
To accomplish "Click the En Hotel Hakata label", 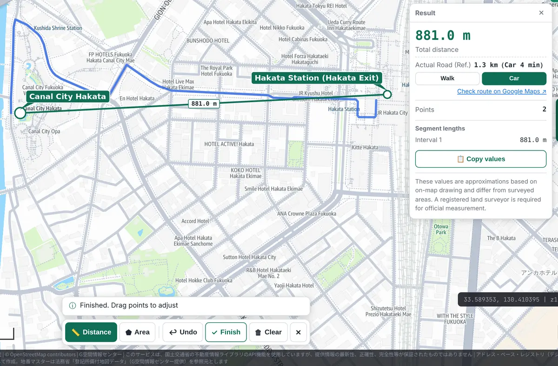I will pos(137,98).
